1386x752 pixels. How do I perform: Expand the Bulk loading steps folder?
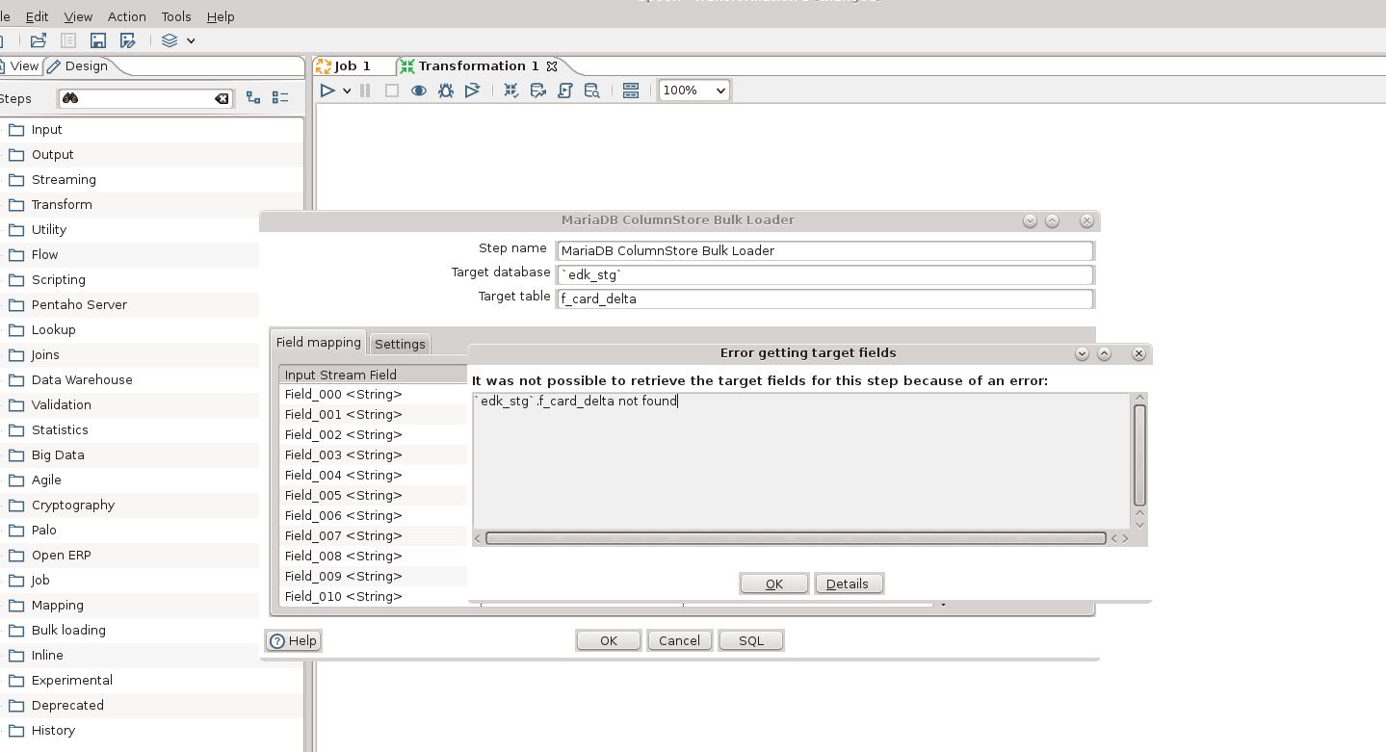coord(68,630)
